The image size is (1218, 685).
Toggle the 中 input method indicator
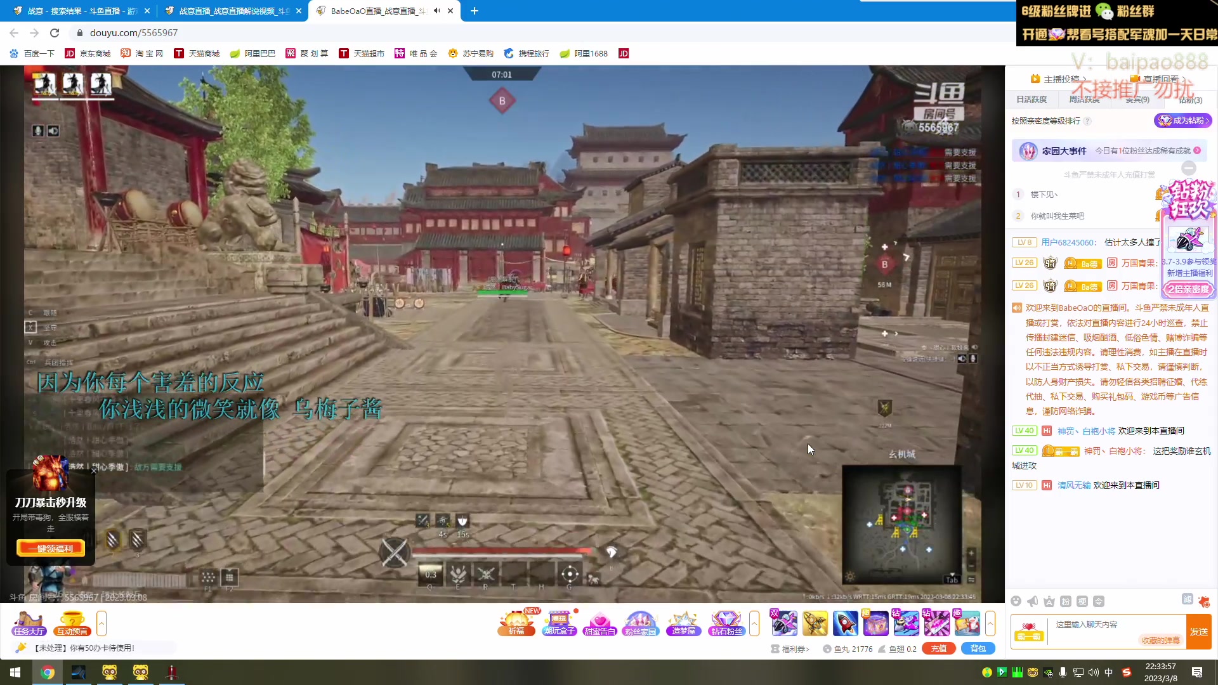tap(1109, 672)
